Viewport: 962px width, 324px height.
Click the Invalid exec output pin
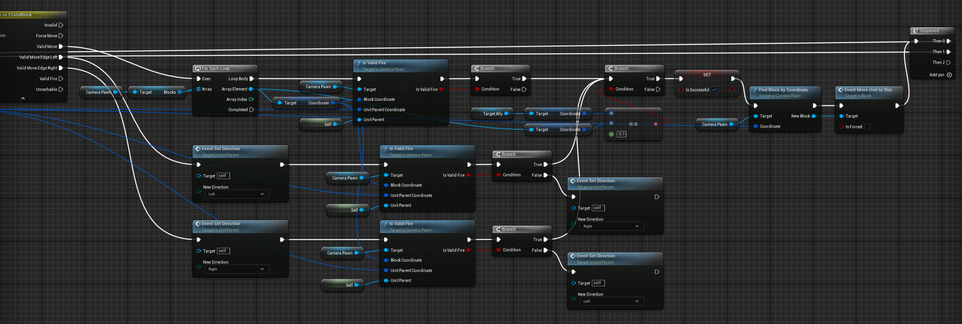pos(61,25)
